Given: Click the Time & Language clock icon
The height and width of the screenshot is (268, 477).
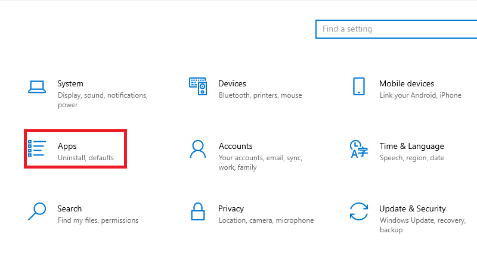Looking at the screenshot, I should click(358, 149).
